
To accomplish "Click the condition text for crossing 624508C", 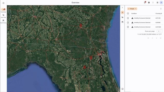I will coord(142,22).
